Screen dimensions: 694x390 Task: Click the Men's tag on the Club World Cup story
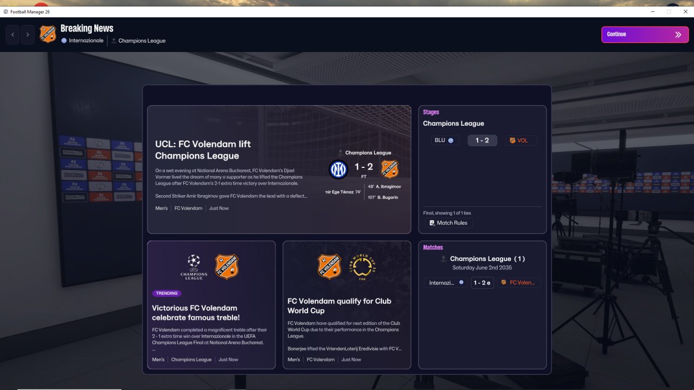click(x=294, y=360)
